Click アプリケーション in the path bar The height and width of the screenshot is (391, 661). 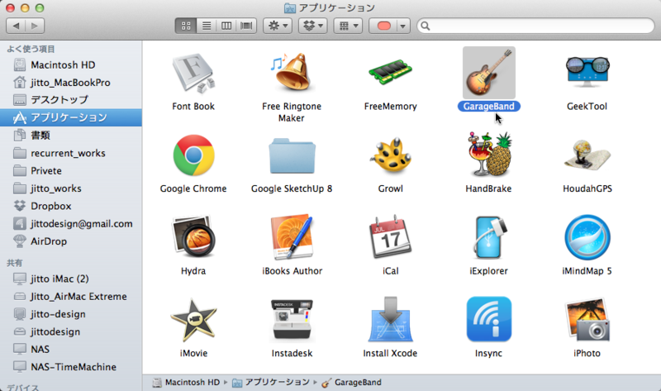[x=271, y=382]
